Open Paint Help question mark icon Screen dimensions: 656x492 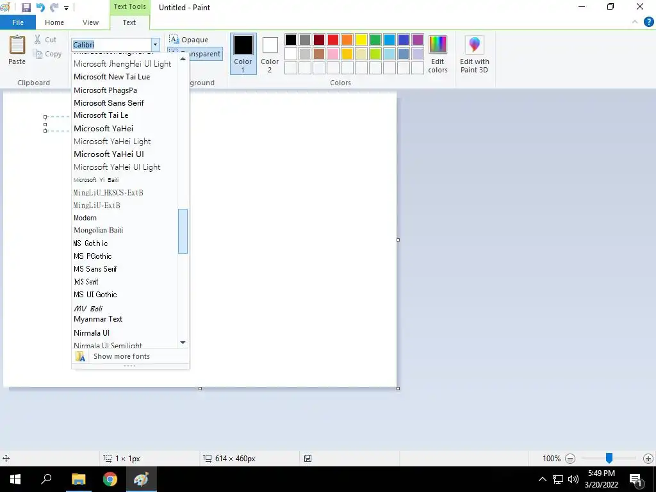tap(648, 22)
